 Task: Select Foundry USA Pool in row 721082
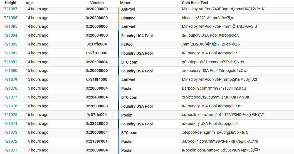[x=137, y=53]
